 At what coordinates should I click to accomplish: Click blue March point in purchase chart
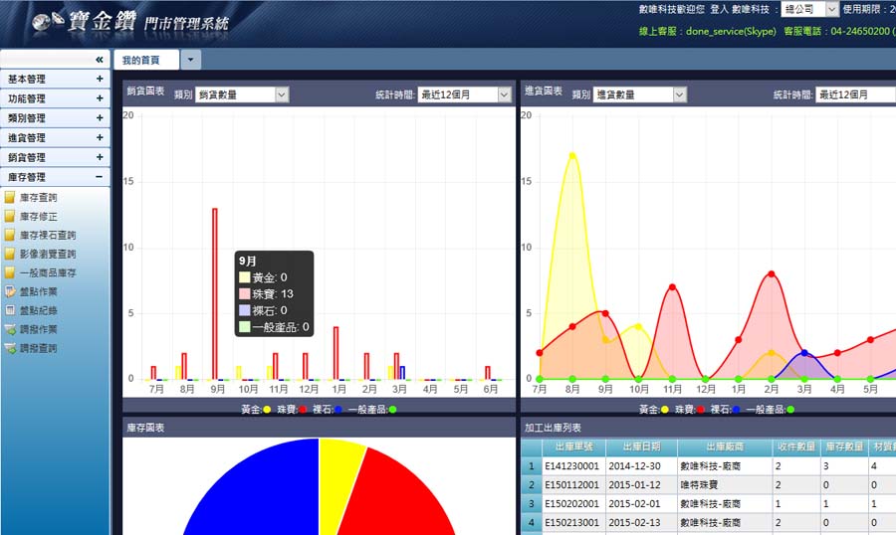804,353
